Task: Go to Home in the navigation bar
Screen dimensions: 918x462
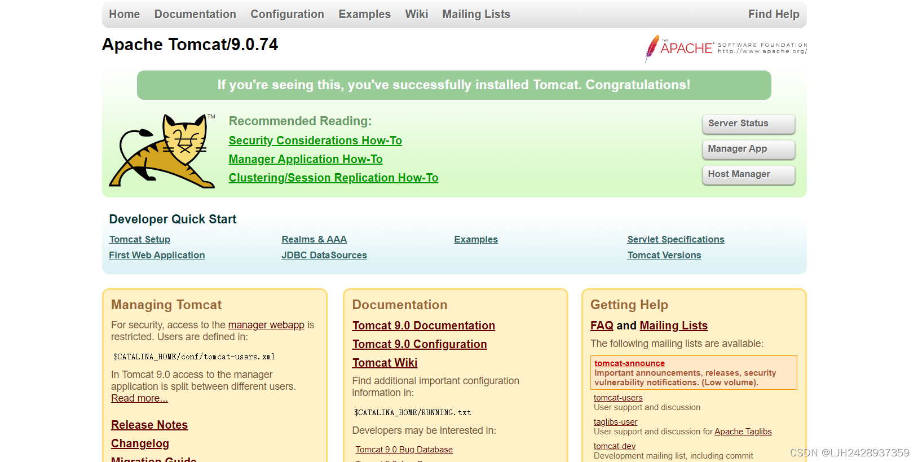Action: (125, 14)
